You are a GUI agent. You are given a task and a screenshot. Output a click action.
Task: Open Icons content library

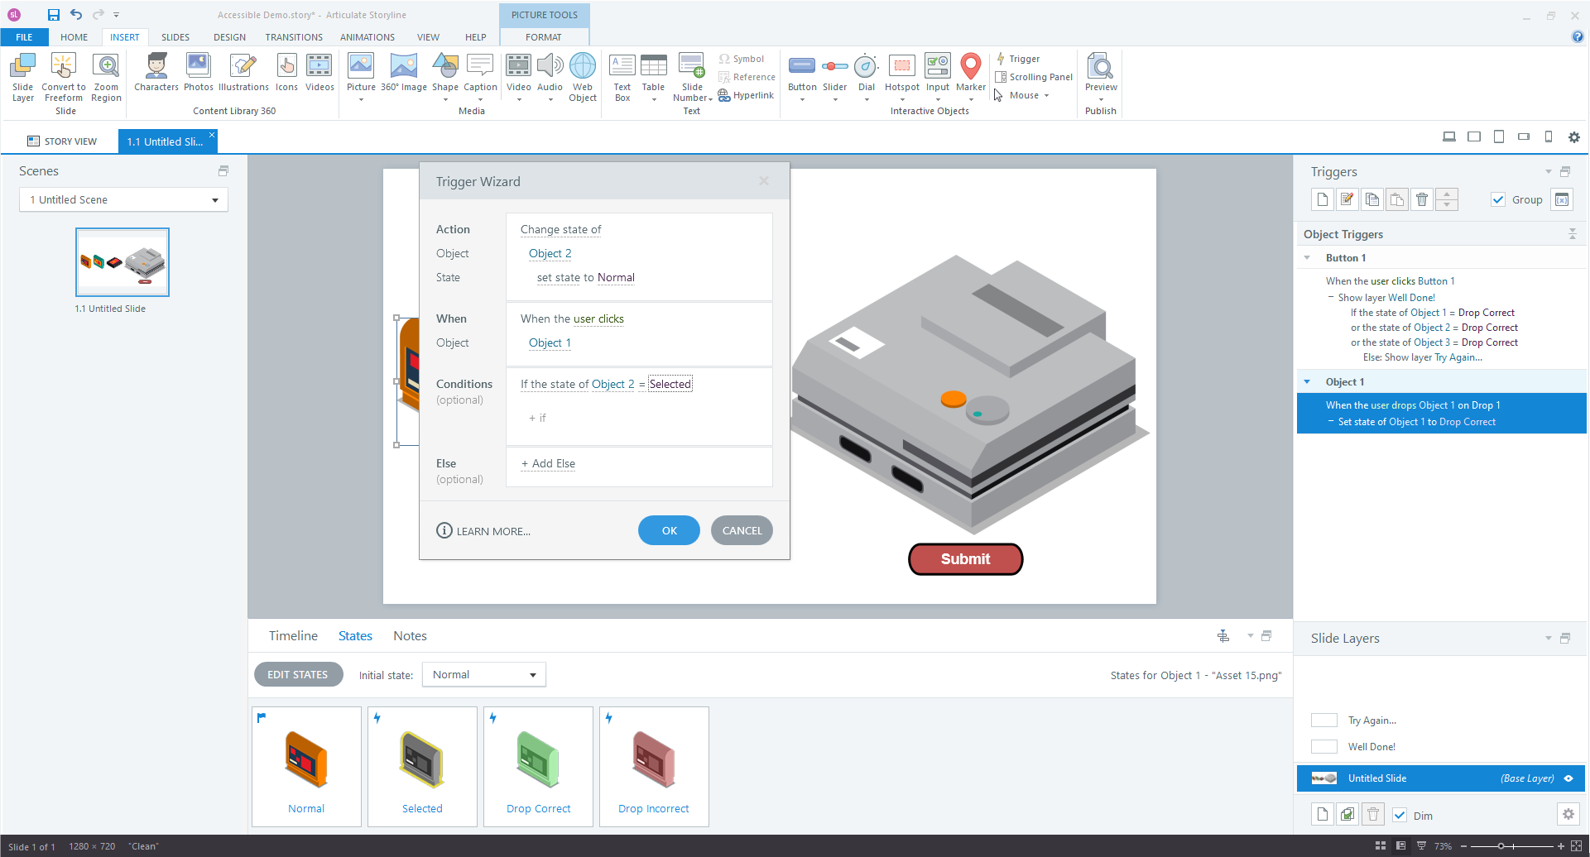tap(286, 72)
